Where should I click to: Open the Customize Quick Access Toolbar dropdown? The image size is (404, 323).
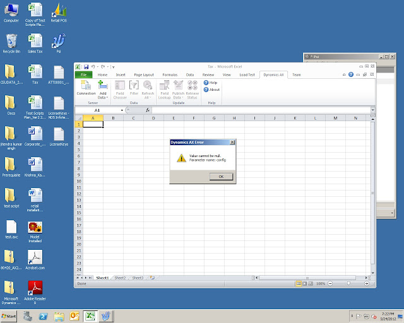coord(114,67)
